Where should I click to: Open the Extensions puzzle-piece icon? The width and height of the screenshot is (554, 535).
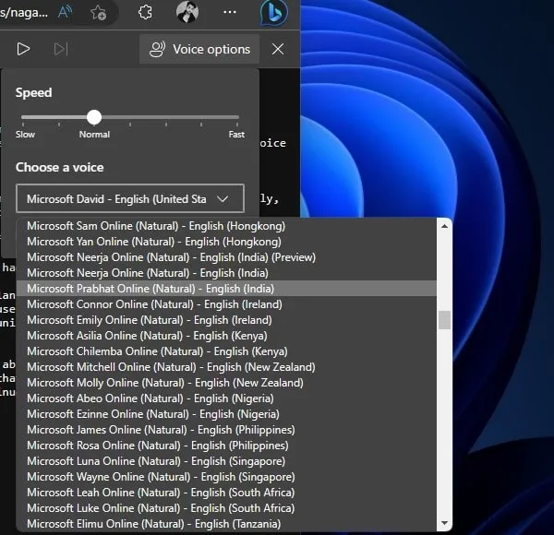click(145, 12)
